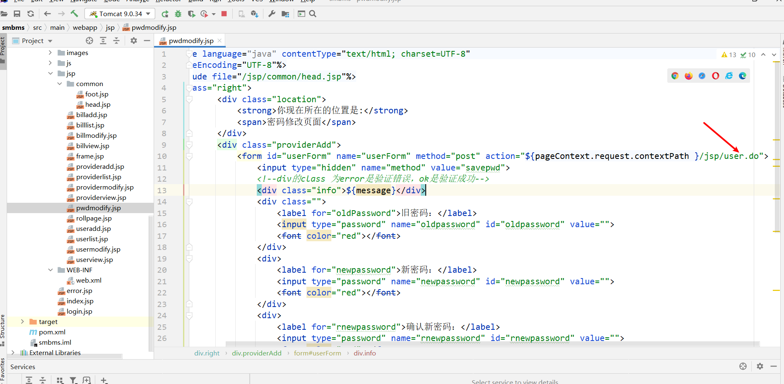The width and height of the screenshot is (784, 384).
Task: Click the green Build hammer icon
Action: click(75, 14)
